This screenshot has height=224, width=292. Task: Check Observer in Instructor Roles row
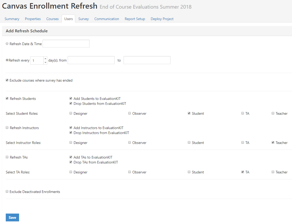click(130, 142)
